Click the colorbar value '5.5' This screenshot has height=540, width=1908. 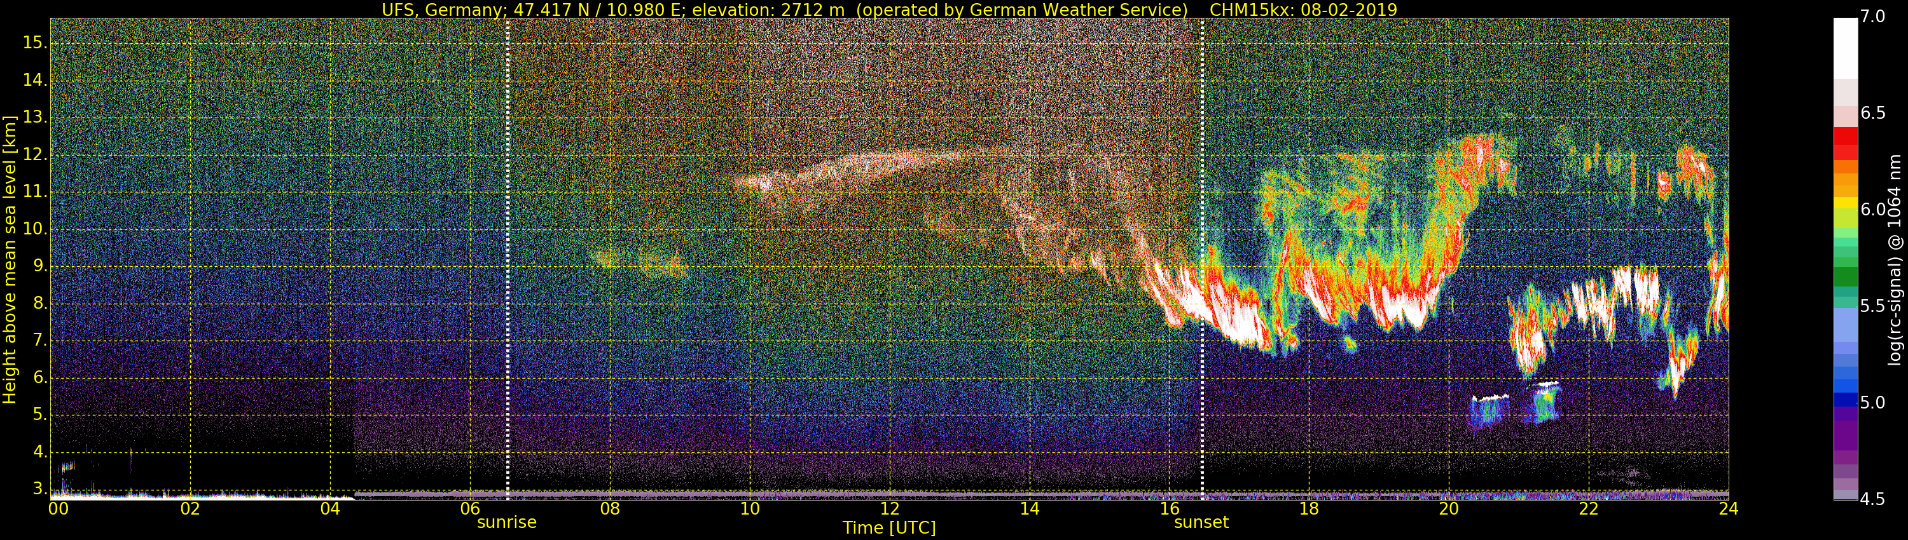click(x=1872, y=306)
